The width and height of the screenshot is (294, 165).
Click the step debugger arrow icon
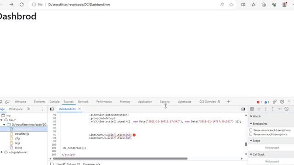(x=280, y=109)
